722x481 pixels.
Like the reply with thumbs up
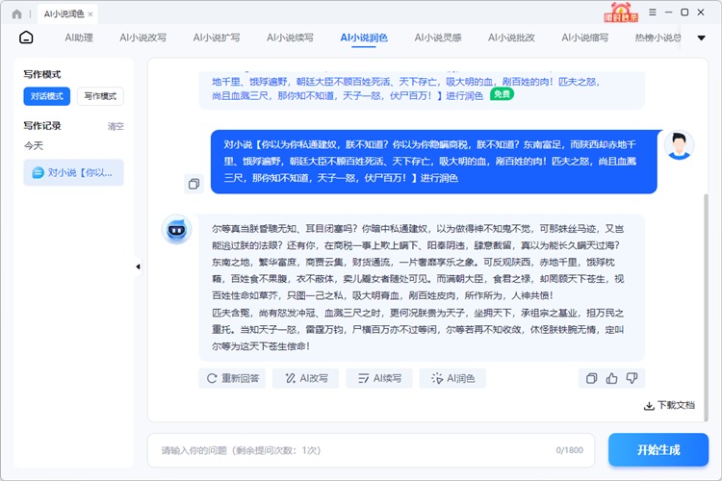pyautogui.click(x=612, y=378)
